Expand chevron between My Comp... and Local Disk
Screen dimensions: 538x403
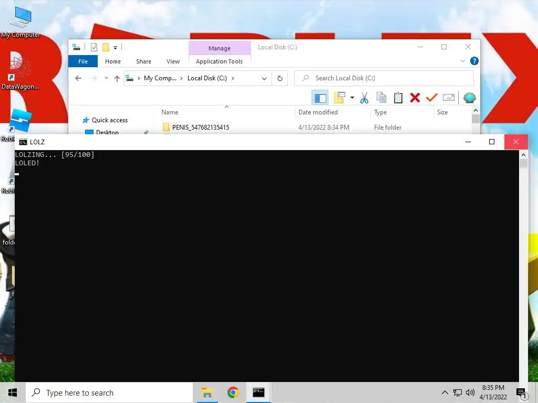(181, 78)
